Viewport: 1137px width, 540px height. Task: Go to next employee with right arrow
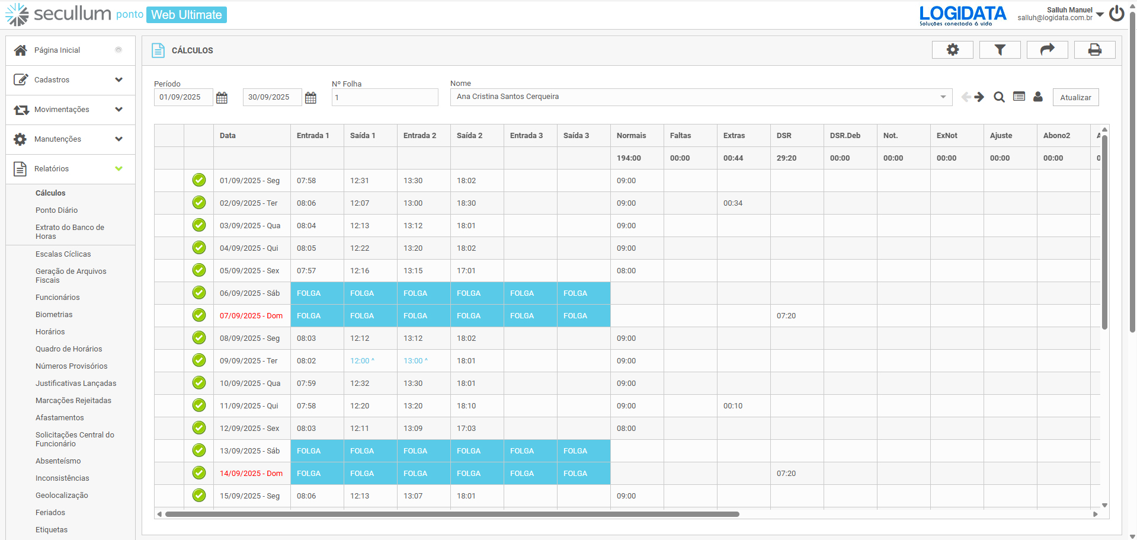979,97
